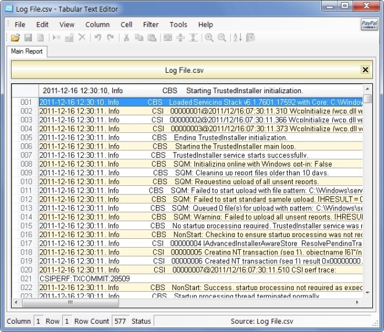Viewport: 384px width, 332px height.
Task: Click the vertical scrollbar down arrow
Action: point(367,292)
